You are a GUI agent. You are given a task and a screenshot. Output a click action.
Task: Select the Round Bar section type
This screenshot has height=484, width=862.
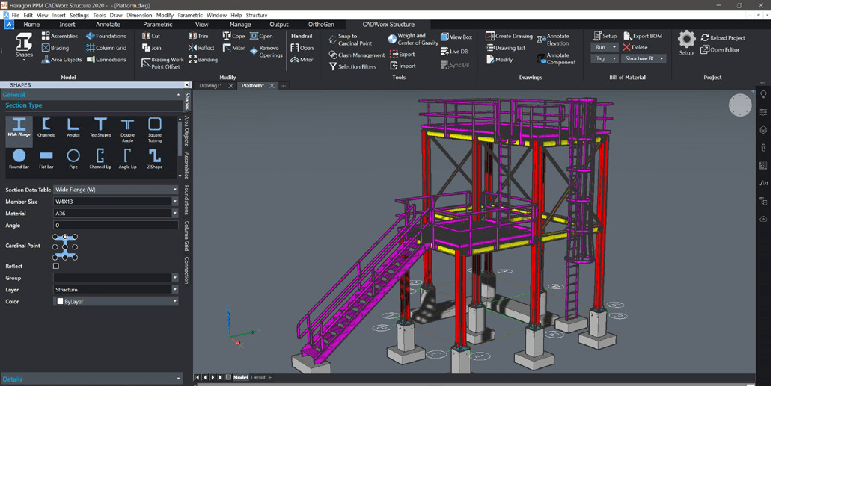pos(19,158)
